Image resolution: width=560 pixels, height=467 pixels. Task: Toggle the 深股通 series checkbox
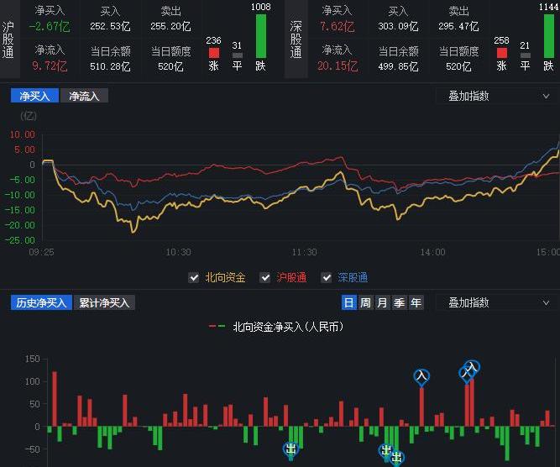click(327, 277)
